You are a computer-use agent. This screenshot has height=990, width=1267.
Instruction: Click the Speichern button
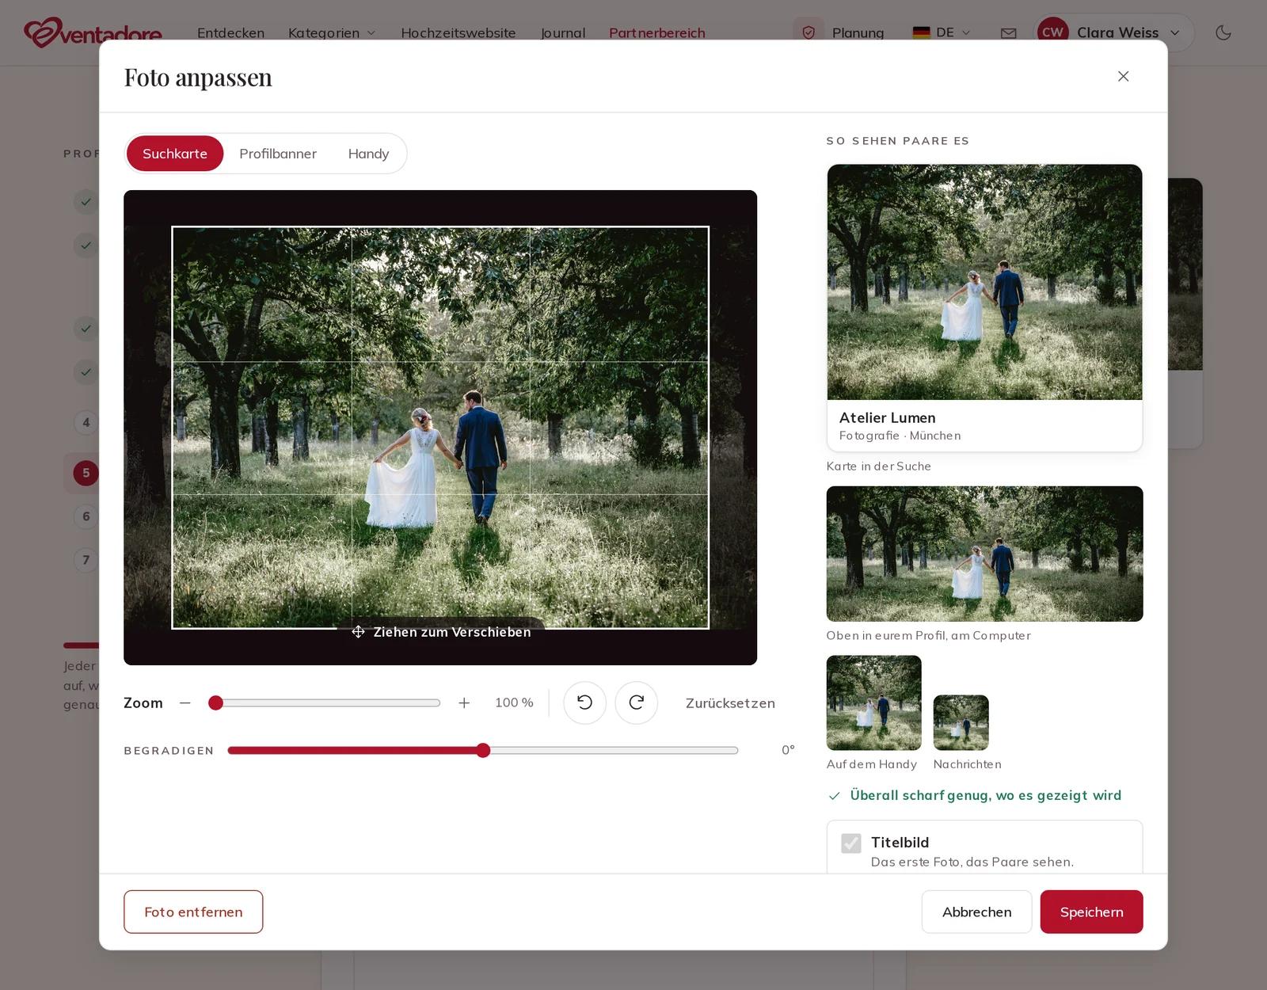click(x=1091, y=912)
